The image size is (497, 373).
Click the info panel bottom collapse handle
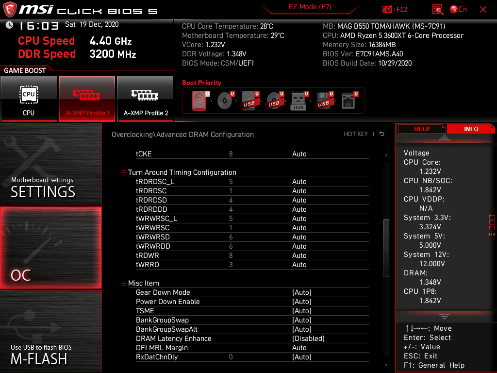click(x=445, y=317)
